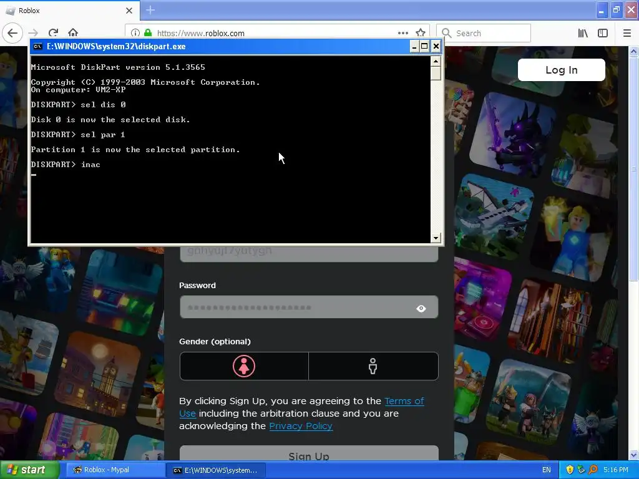Click browser page scroll down arrow
Screen dimensions: 639x479
634,455
